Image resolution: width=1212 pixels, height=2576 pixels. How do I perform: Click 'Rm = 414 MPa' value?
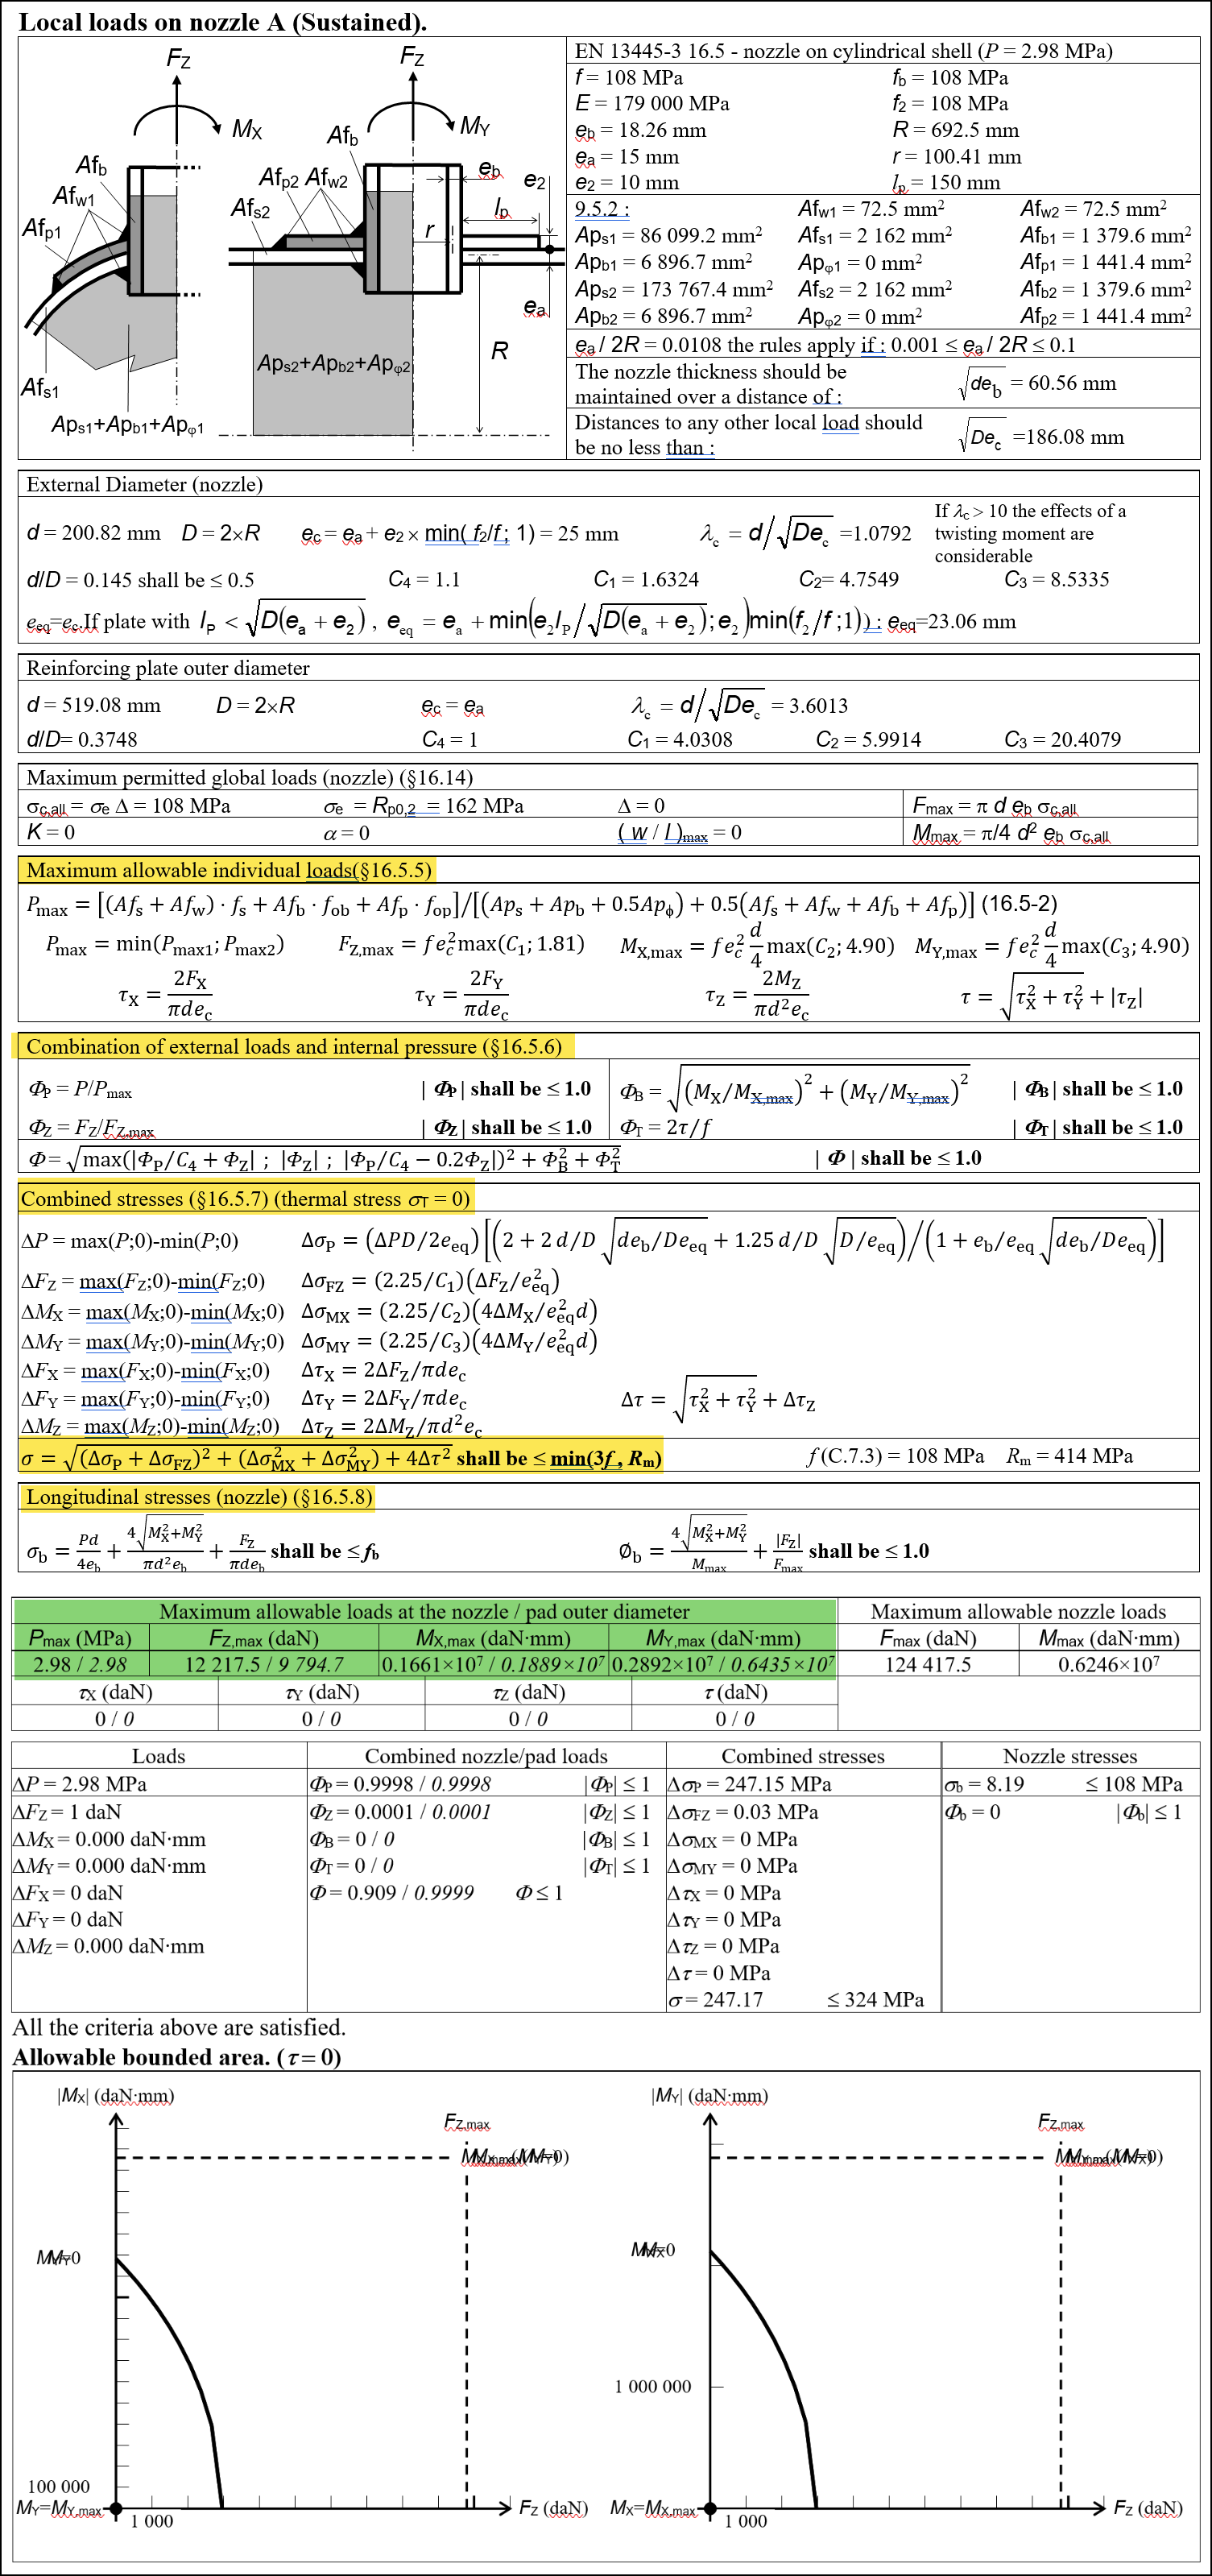coord(1069,1456)
